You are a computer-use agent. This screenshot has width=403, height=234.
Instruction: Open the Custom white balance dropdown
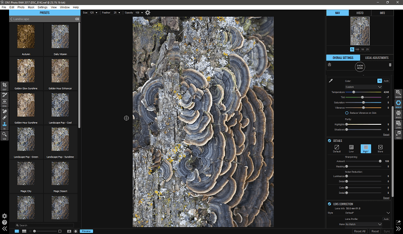coord(363,87)
